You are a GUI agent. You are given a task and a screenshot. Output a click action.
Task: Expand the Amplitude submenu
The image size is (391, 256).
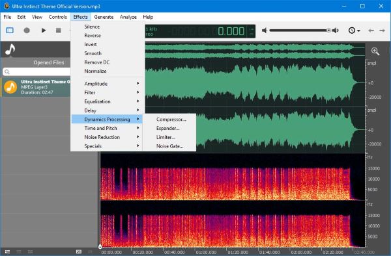pos(107,84)
